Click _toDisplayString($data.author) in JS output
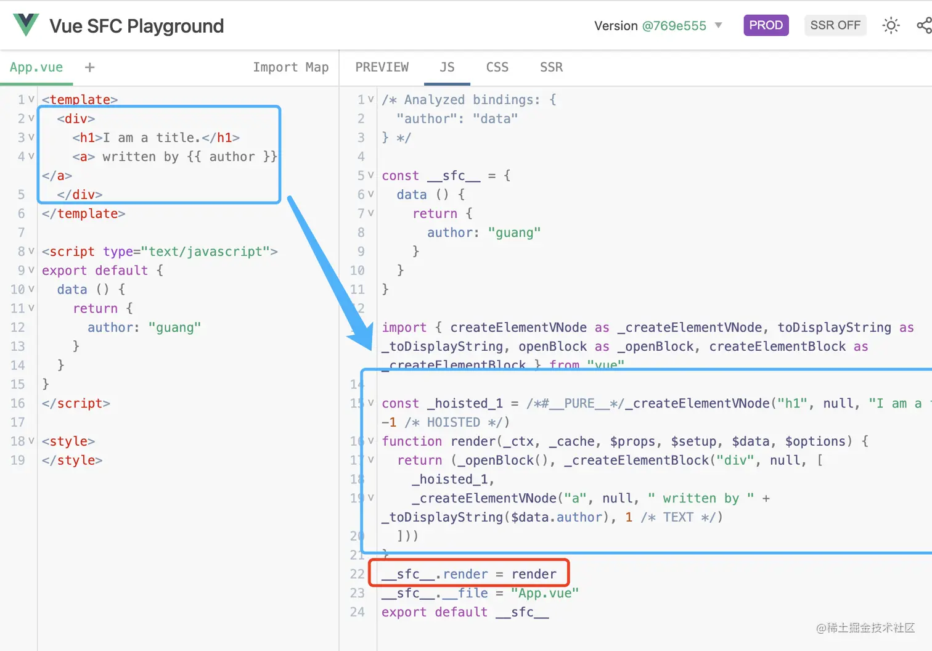The width and height of the screenshot is (932, 651). point(496,517)
